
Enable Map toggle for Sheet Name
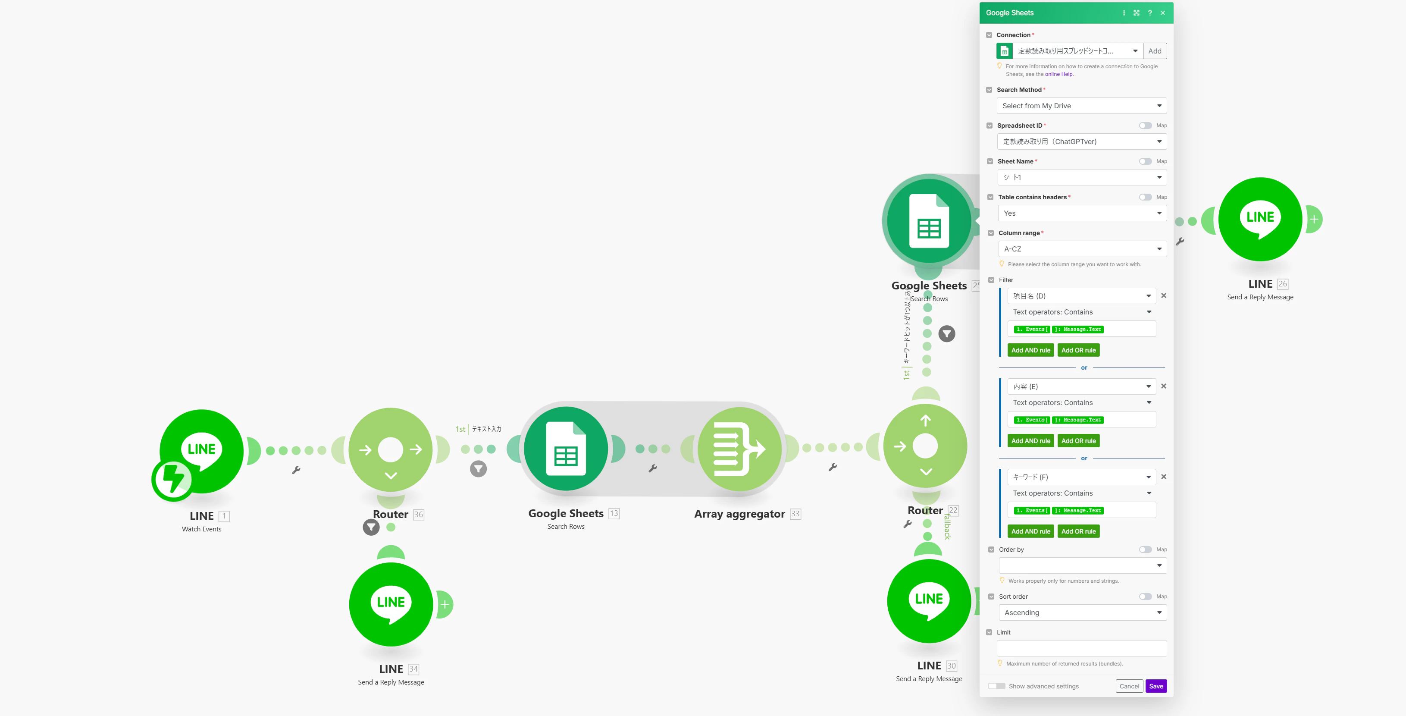[1145, 161]
